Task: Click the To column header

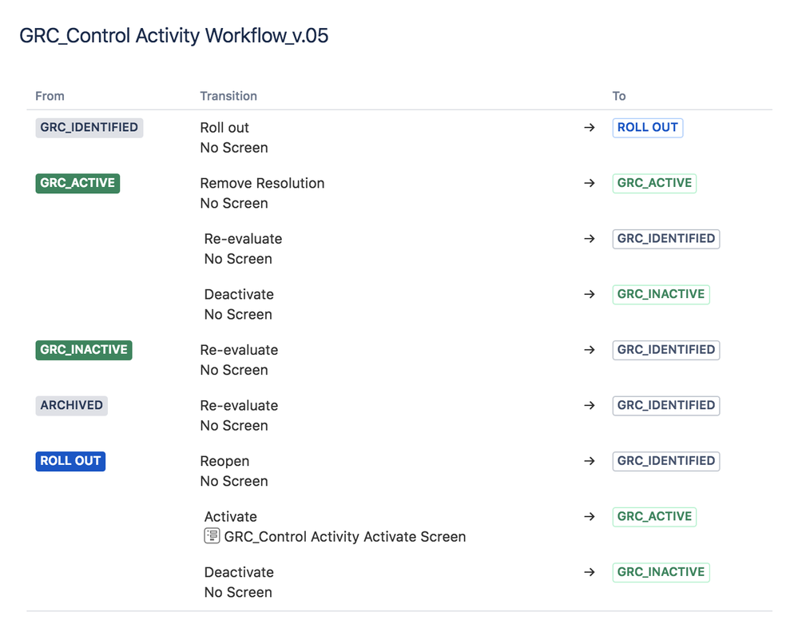Action: (x=619, y=96)
